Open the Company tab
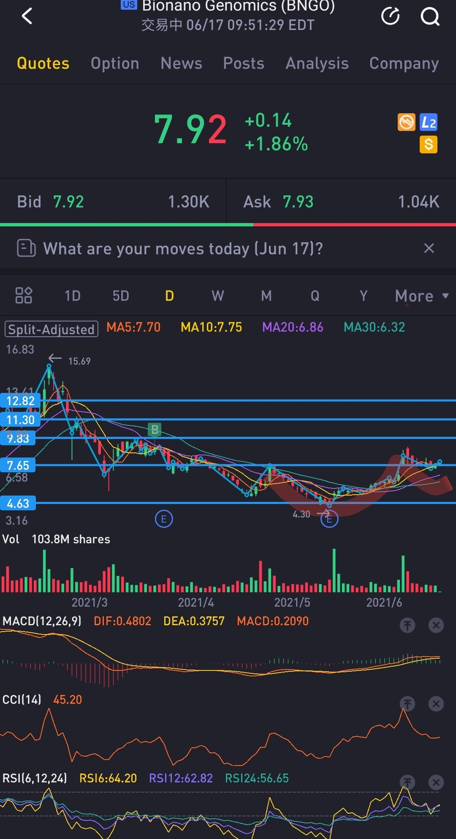This screenshot has height=839, width=456. point(404,63)
